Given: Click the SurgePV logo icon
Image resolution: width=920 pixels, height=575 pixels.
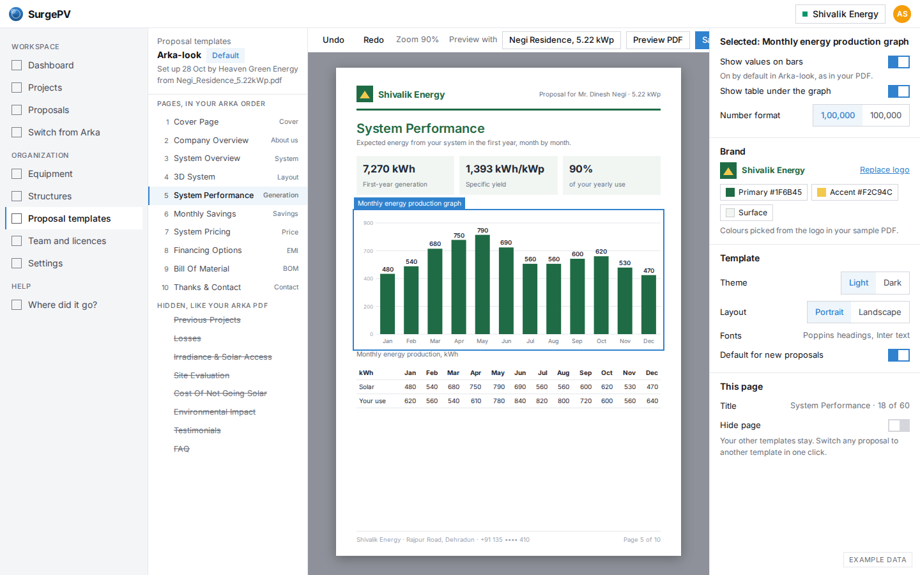Looking at the screenshot, I should 16,14.
